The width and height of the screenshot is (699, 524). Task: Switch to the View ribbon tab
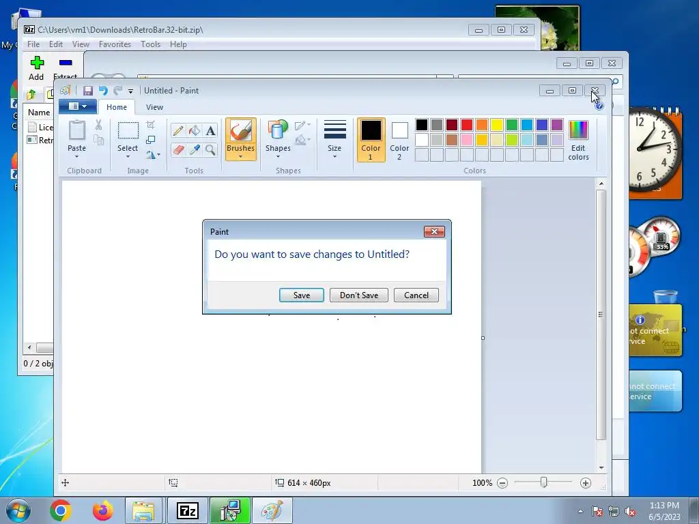click(x=154, y=107)
